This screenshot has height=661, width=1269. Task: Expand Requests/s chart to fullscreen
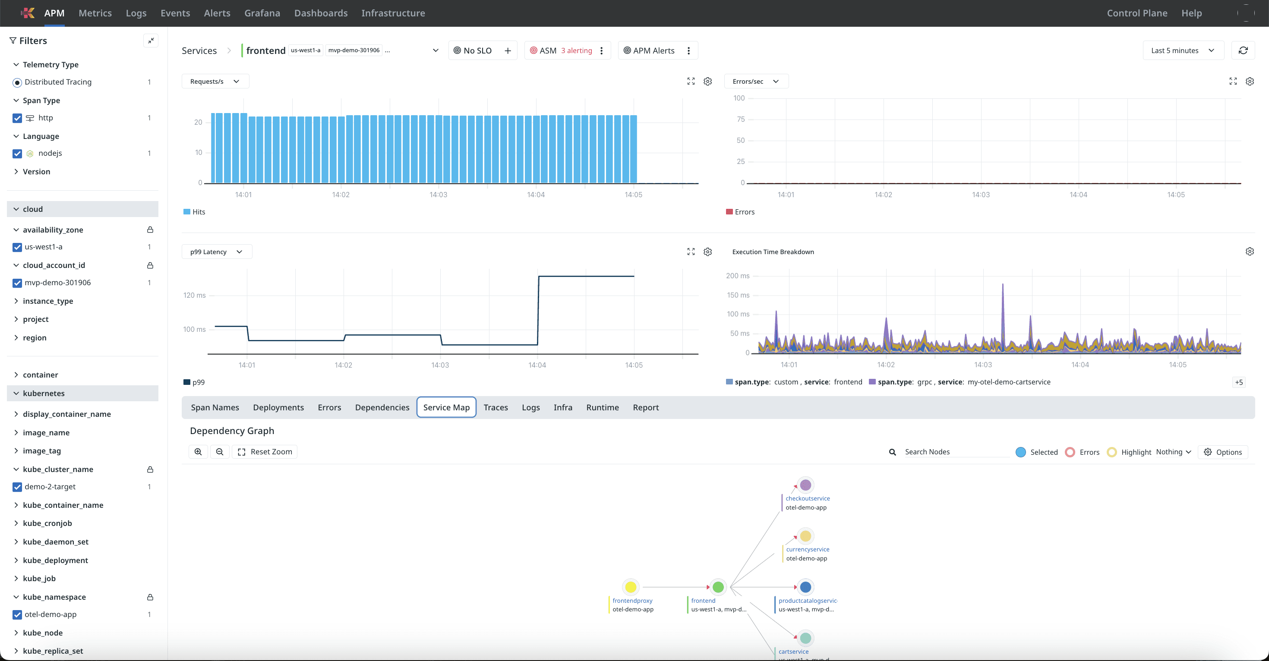click(x=691, y=81)
